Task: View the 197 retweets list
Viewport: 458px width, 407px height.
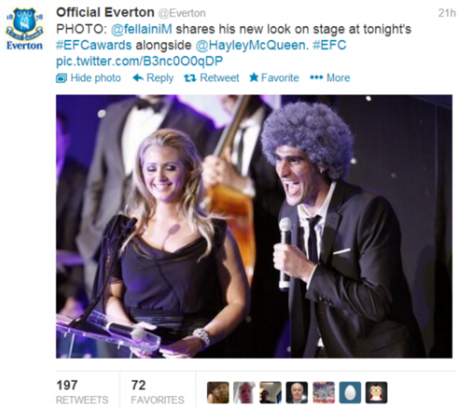Action: pos(82,392)
